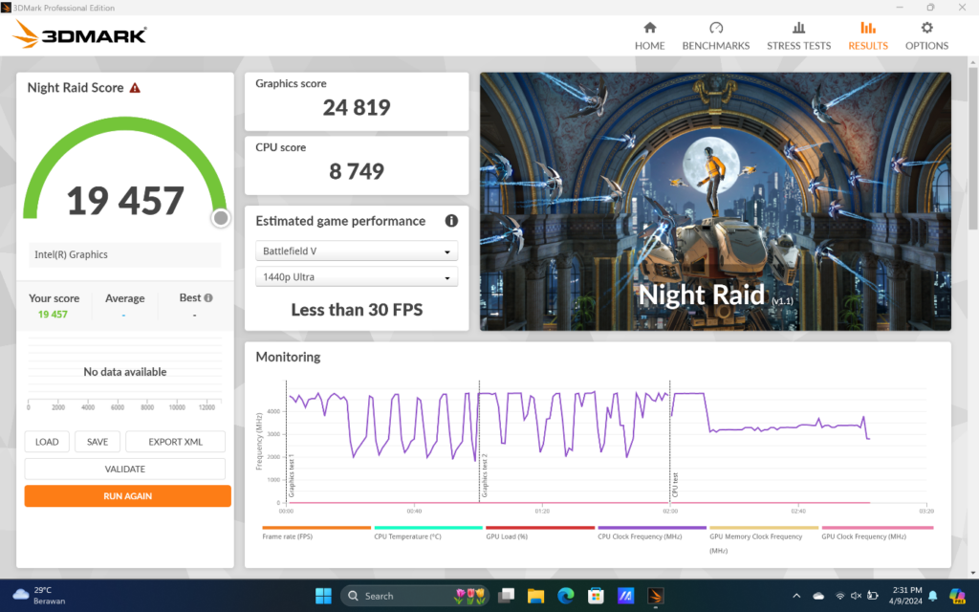979x612 pixels.
Task: Switch to the Average score tab
Action: (x=124, y=297)
